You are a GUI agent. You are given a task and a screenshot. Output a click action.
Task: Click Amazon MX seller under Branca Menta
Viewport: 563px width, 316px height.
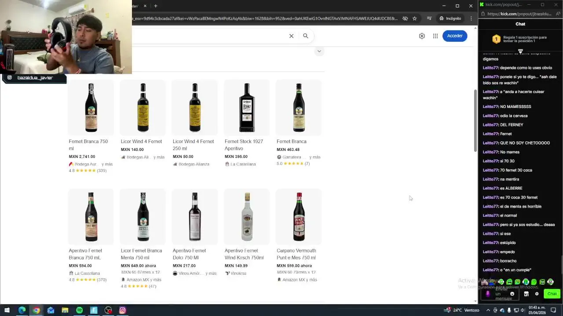coord(141,280)
